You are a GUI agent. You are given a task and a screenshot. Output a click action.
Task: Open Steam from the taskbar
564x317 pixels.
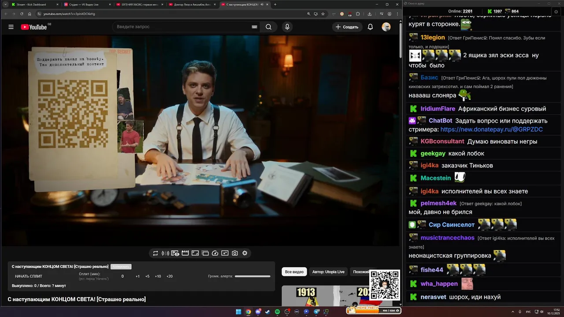point(267,312)
